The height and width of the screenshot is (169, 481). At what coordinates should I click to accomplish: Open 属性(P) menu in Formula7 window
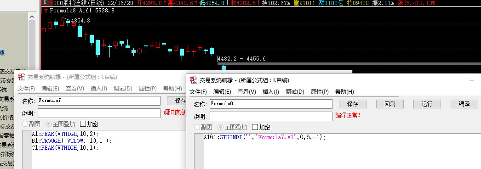[148, 89]
